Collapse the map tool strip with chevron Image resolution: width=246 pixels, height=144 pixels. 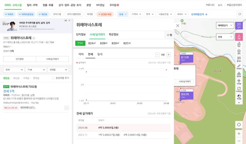tap(239, 103)
